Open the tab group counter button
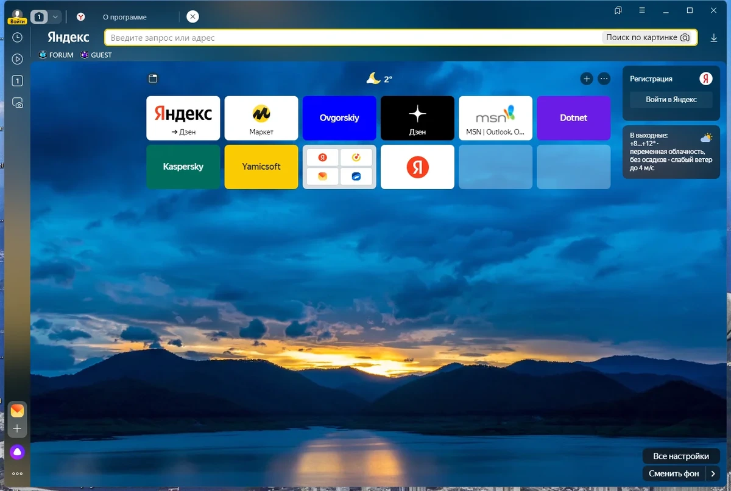731x491 pixels. pos(39,17)
